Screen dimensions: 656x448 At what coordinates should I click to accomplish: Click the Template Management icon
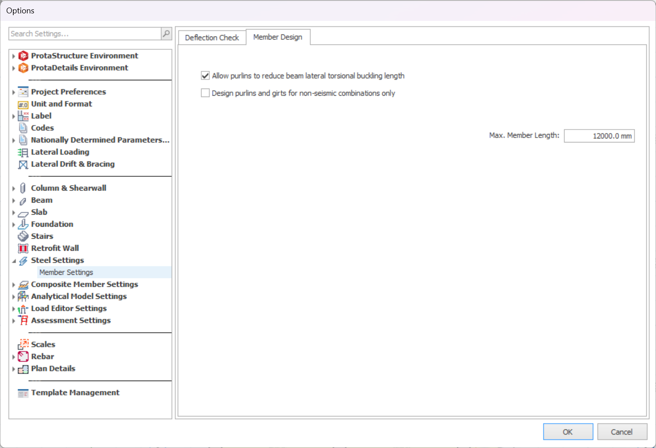(x=23, y=393)
